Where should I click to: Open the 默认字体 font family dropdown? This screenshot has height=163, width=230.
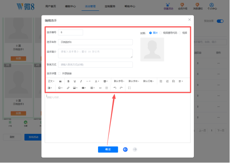pyautogui.click(x=134, y=81)
